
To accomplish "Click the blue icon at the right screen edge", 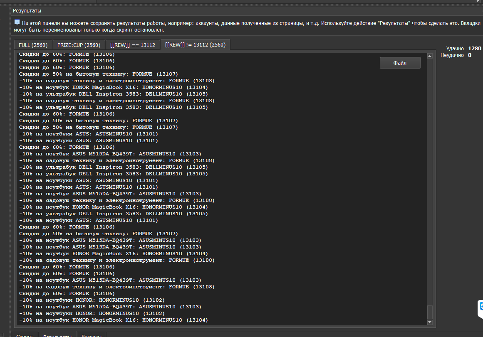I will click(x=481, y=309).
